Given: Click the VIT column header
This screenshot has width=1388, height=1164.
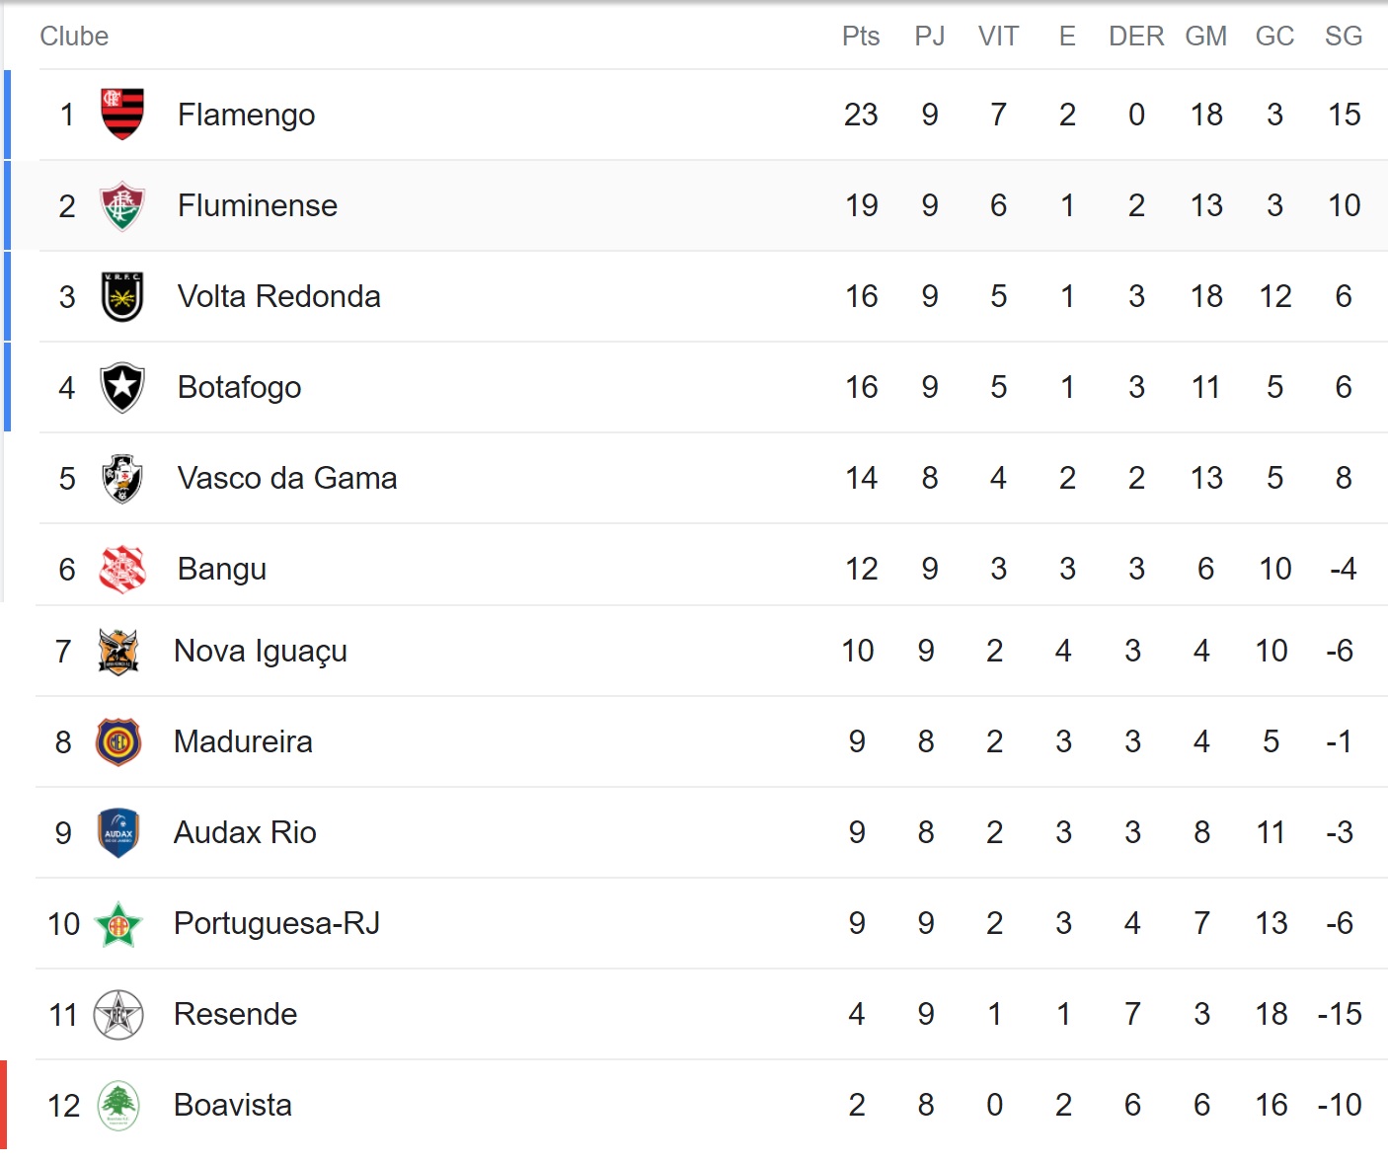Looking at the screenshot, I should click(x=998, y=37).
